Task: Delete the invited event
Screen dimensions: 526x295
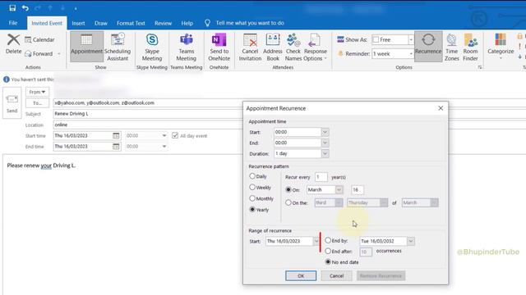Action: click(x=13, y=44)
